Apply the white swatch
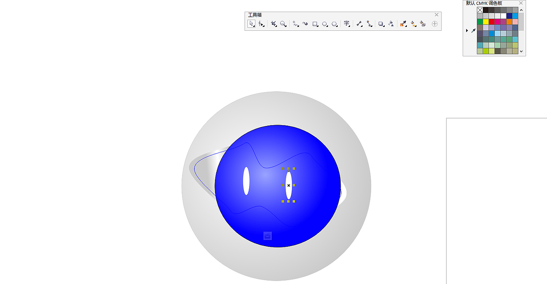Image resolution: width=547 pixels, height=284 pixels. point(503,16)
